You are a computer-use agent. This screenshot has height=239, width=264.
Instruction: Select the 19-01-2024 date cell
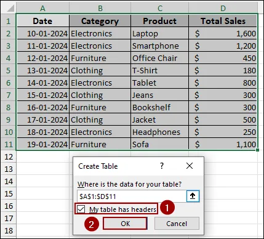43,144
